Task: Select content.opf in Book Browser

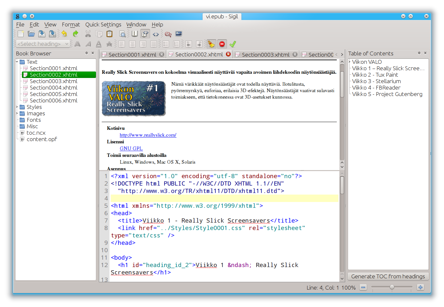Action: 42,139
